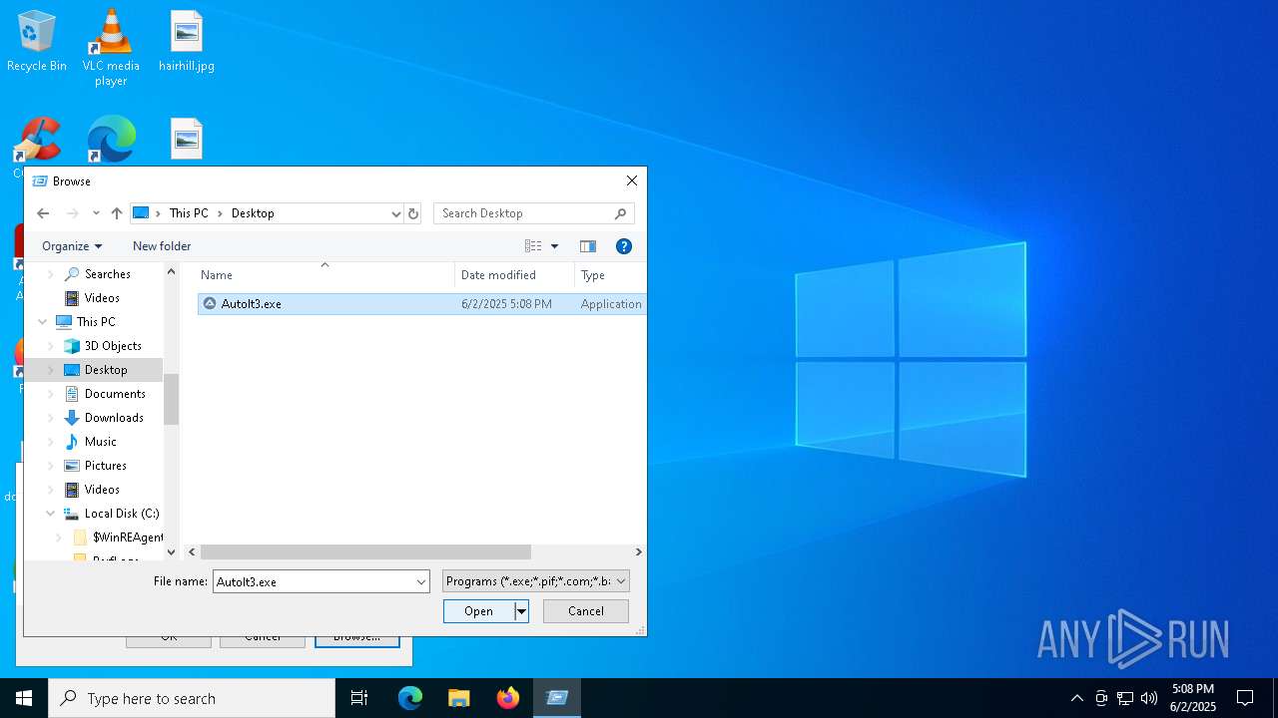Open File name history dropdown
The image size is (1278, 718).
coord(421,581)
